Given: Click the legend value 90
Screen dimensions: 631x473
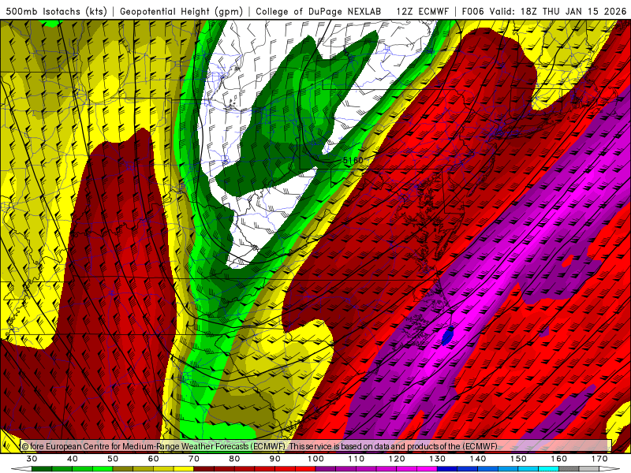Looking at the screenshot, I should tap(275, 459).
